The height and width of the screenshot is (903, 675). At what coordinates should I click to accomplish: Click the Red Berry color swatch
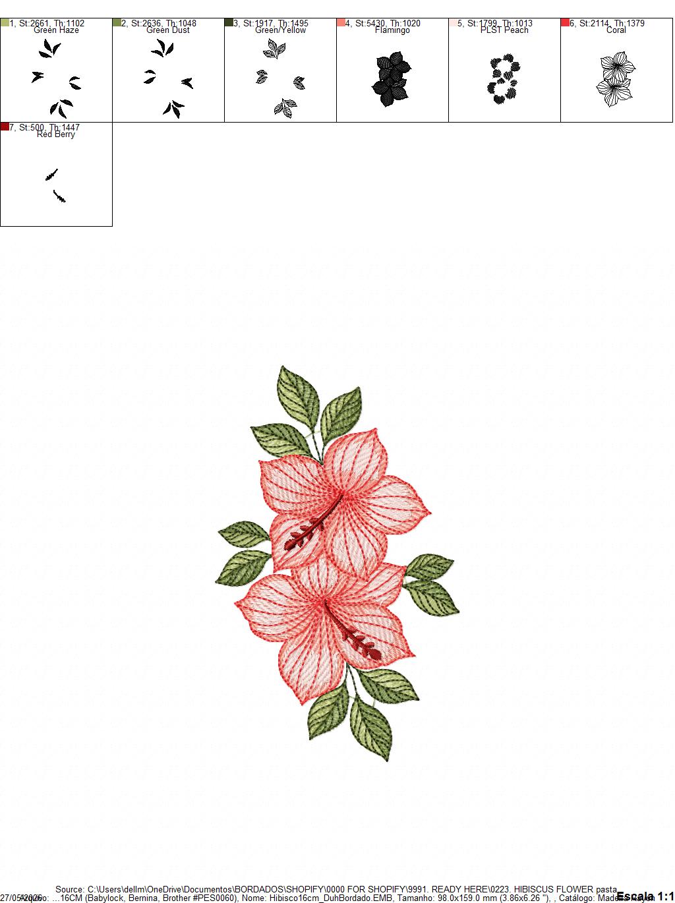[5, 127]
